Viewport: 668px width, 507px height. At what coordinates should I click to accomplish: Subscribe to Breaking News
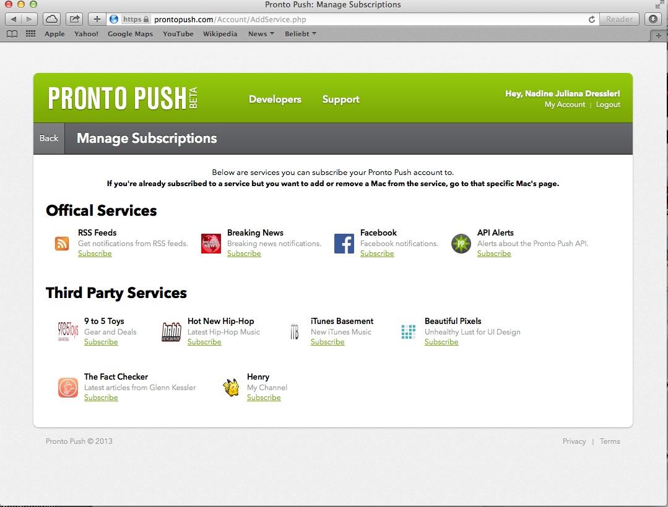coord(244,253)
